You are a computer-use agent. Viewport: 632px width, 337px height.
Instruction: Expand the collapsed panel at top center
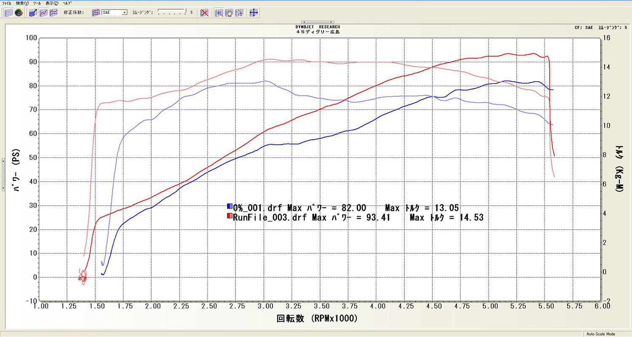(318, 22)
